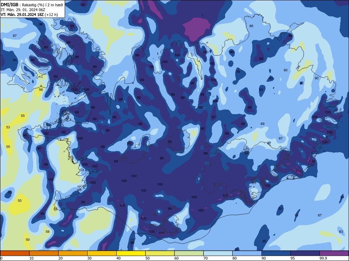This screenshot has height=261, width=349.
Task: Click the legend label "80"
Action: click(235, 258)
